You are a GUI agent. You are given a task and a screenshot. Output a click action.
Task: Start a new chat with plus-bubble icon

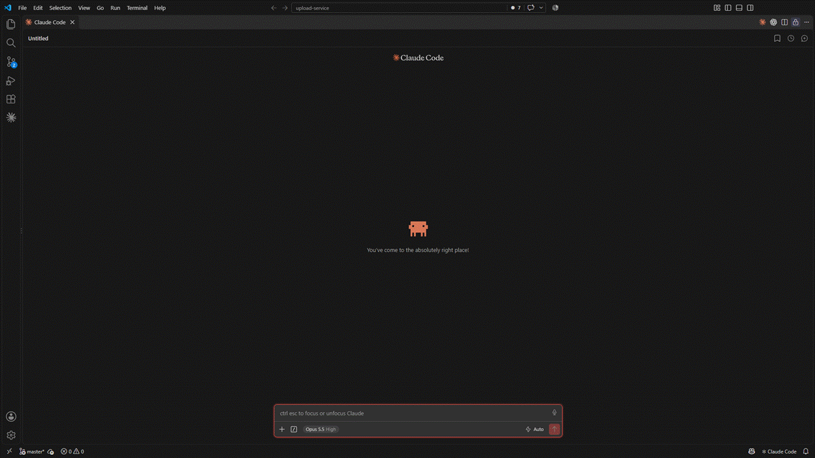(x=804, y=38)
